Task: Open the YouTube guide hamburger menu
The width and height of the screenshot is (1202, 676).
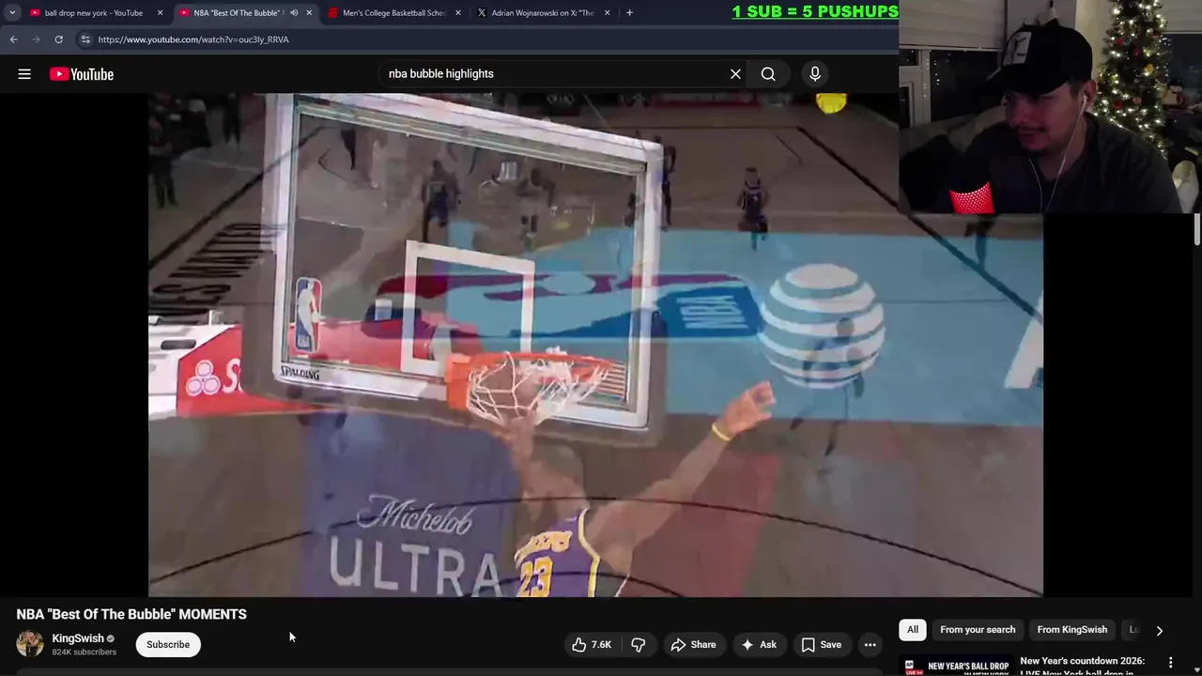Action: coord(24,74)
